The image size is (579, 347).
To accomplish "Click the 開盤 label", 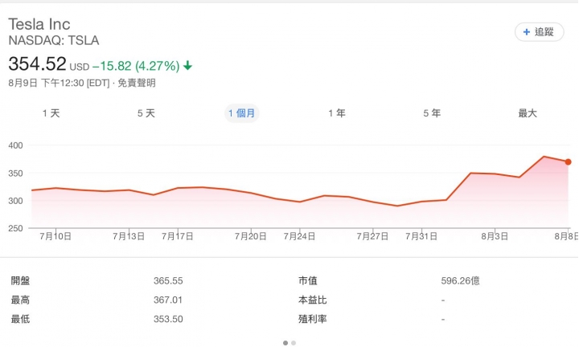I will click(20, 281).
